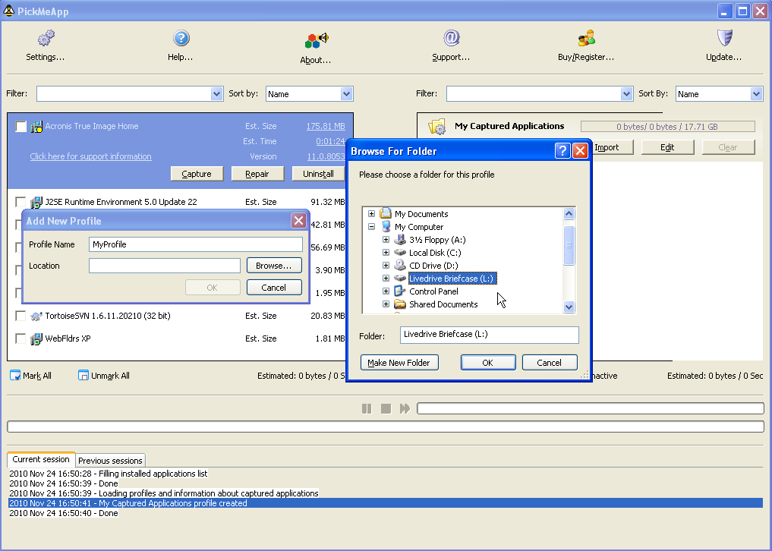Screen dimensions: 772x551
Task: Click the Acronis True Image Home app icon
Action: [x=36, y=127]
